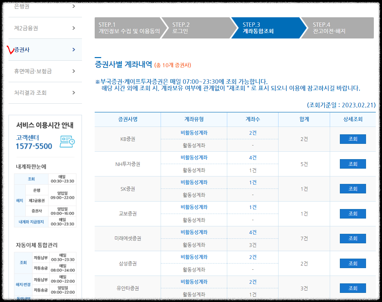The image size is (382, 302).
Task: Click the 유안타증권 name cell
Action: pos(128,288)
